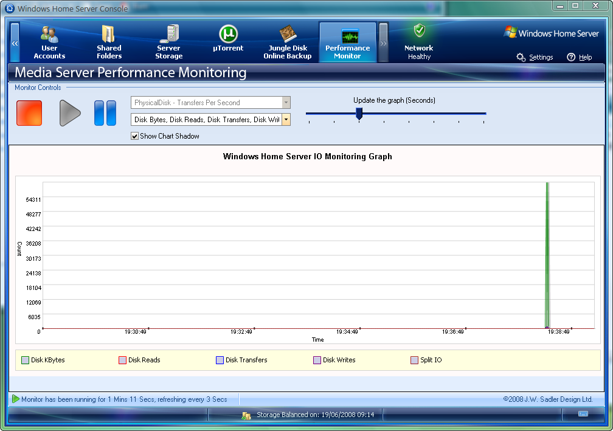Stop monitoring with the red stop button

tap(29, 113)
